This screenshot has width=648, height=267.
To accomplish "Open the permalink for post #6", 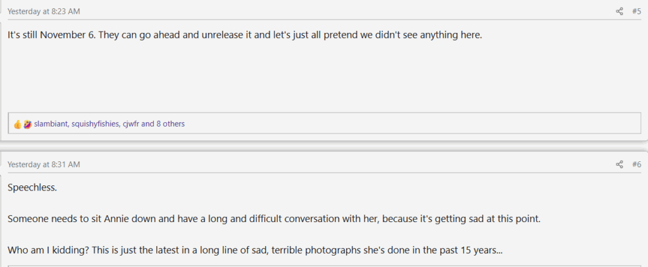I will 637,165.
